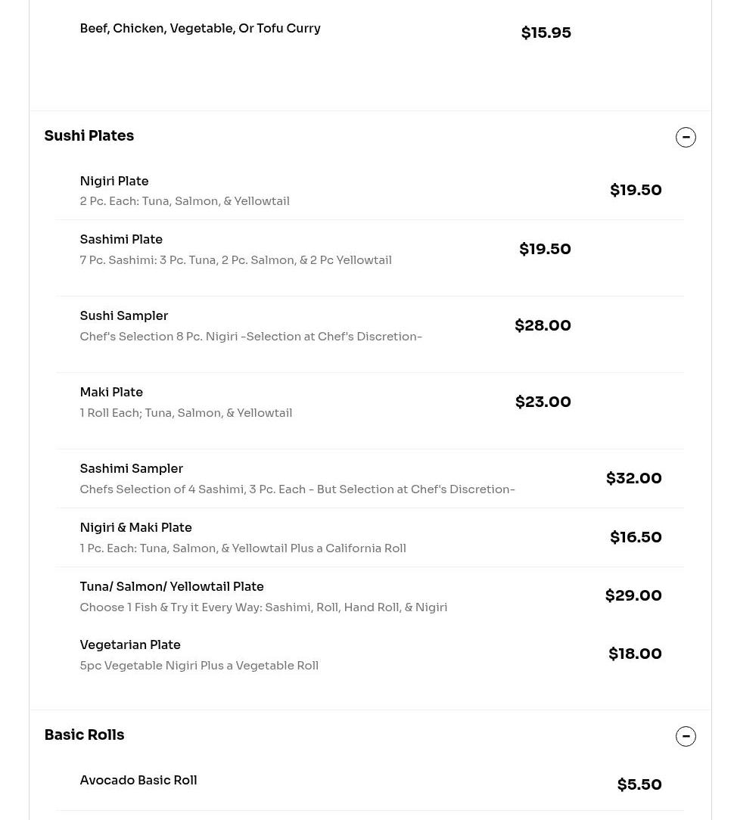Select the Nigiri Plate menu item
This screenshot has width=734, height=820.
(114, 182)
